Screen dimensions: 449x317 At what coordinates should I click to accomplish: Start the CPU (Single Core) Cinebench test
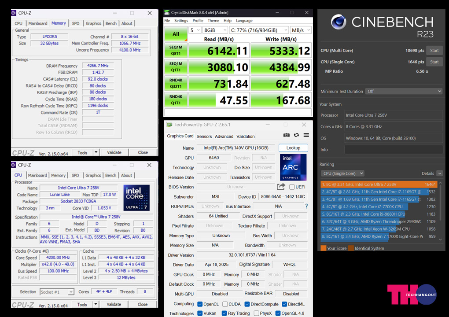point(434,62)
